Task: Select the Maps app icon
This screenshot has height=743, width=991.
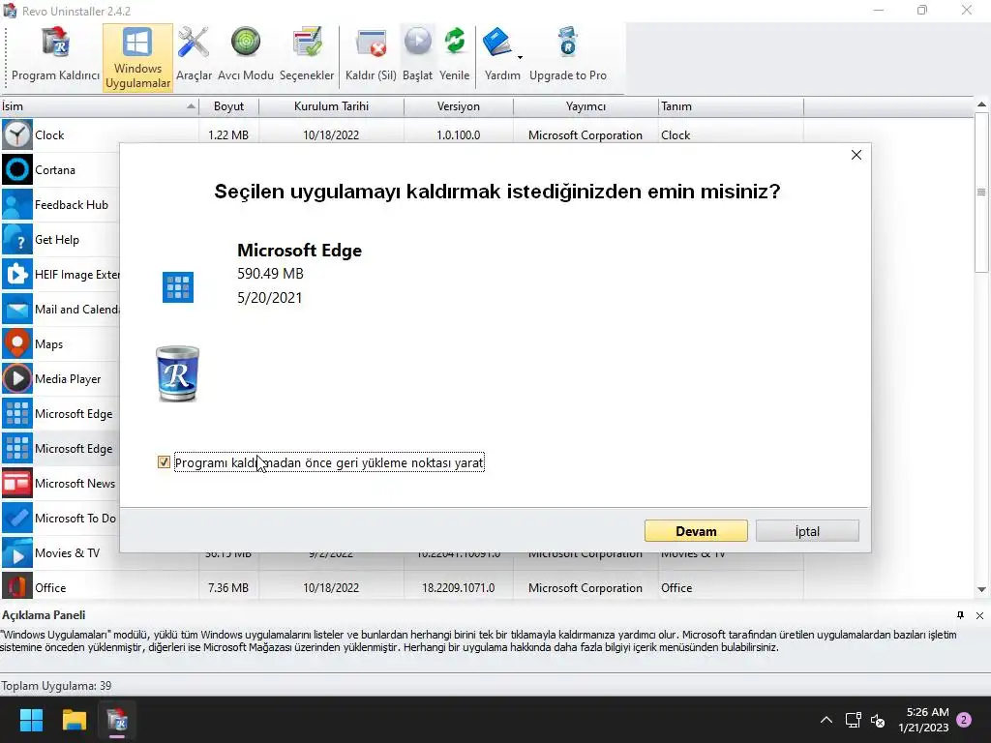Action: pos(17,343)
